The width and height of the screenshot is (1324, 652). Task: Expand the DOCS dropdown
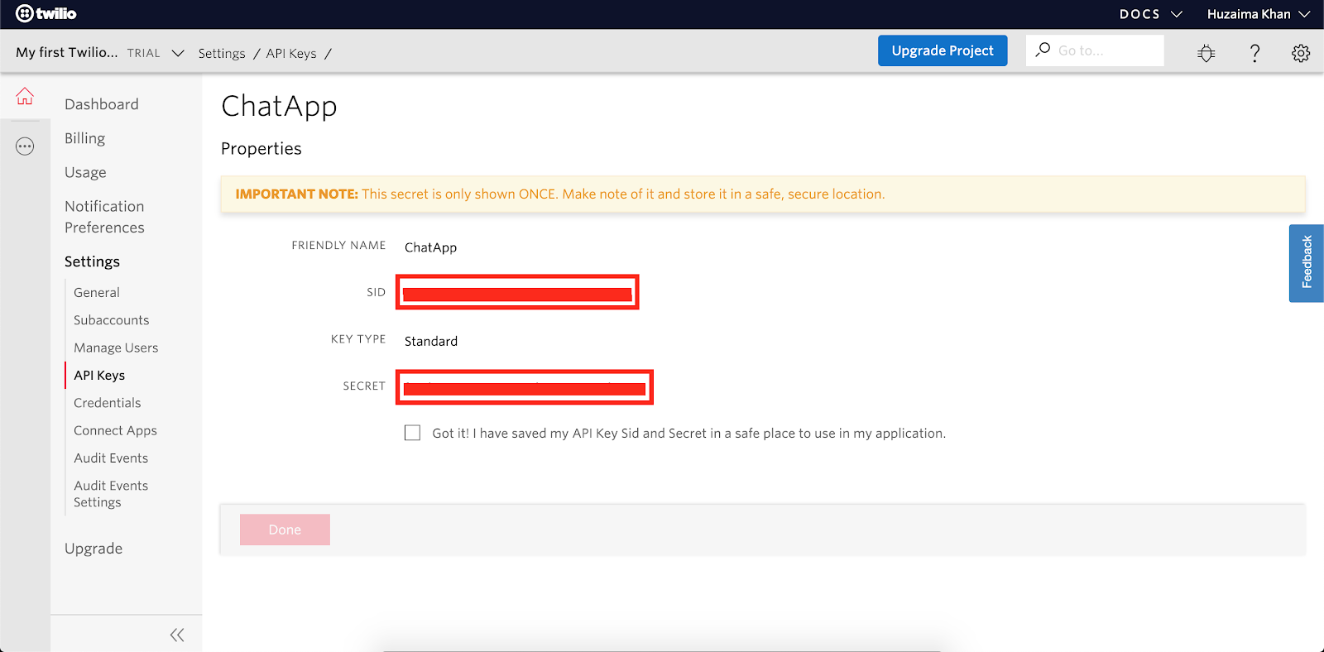click(x=1150, y=14)
